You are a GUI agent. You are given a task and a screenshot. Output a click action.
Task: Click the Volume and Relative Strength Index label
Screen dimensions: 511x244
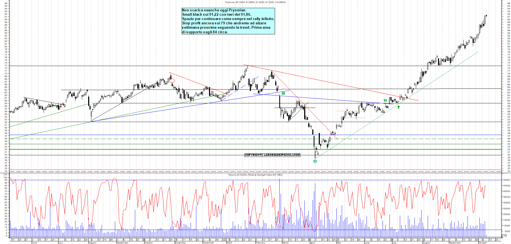[x=255, y=175]
